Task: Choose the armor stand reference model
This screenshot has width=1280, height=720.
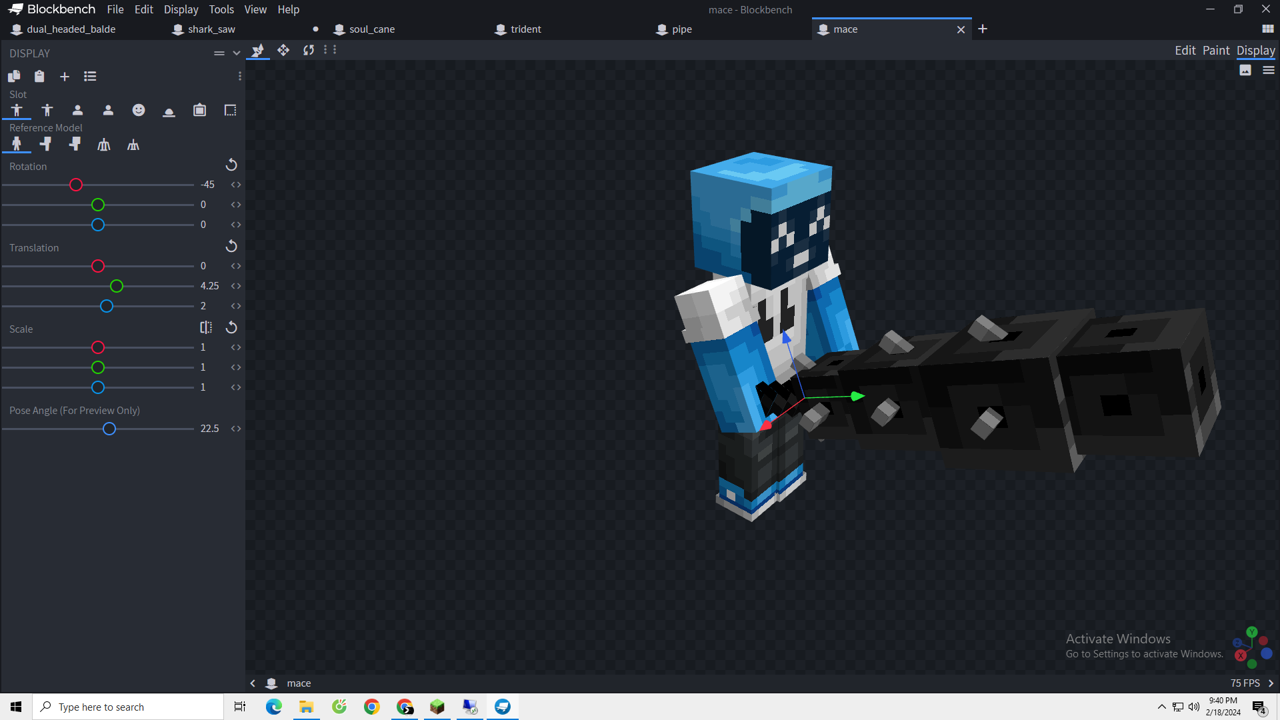Action: pyautogui.click(x=104, y=145)
